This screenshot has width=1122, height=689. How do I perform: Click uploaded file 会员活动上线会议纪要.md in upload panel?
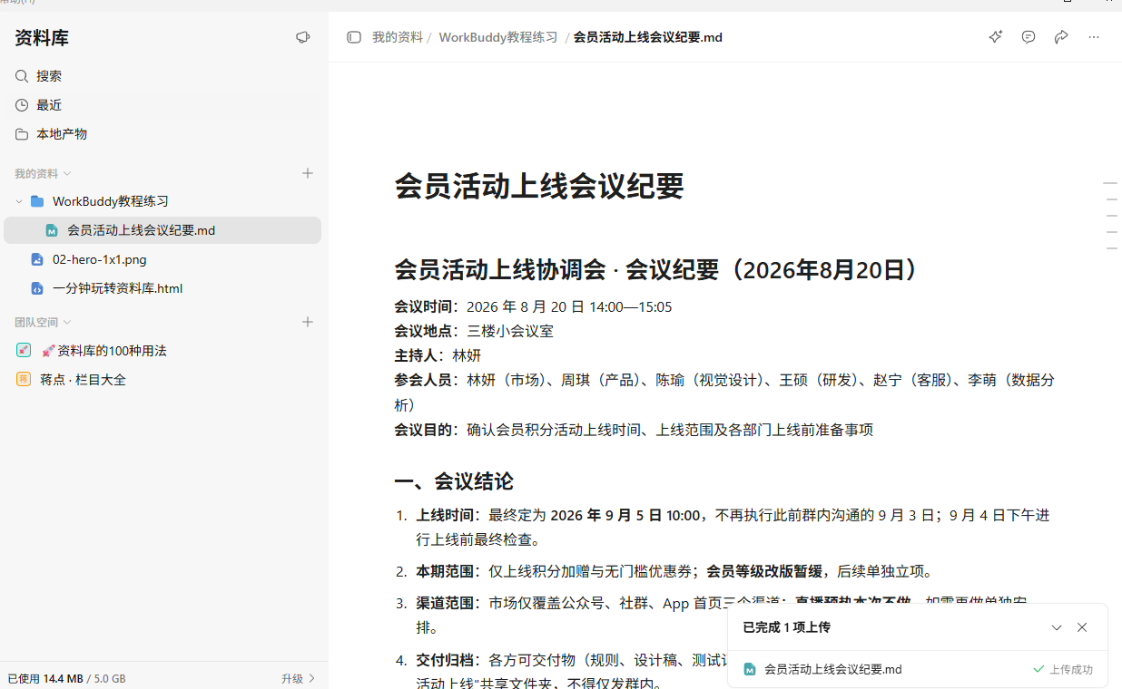[x=833, y=669]
